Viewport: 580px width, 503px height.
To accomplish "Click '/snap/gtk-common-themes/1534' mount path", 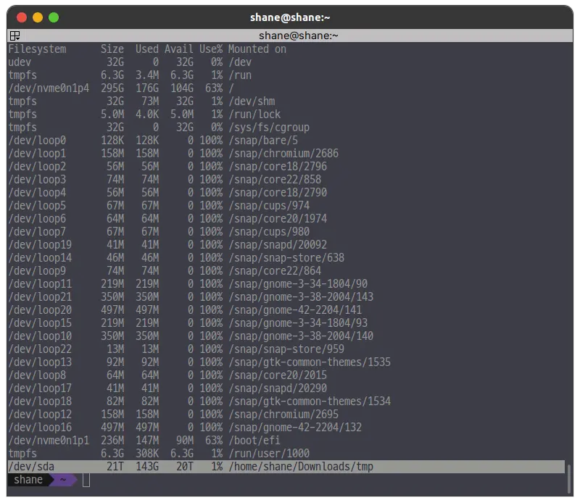I will [x=310, y=401].
